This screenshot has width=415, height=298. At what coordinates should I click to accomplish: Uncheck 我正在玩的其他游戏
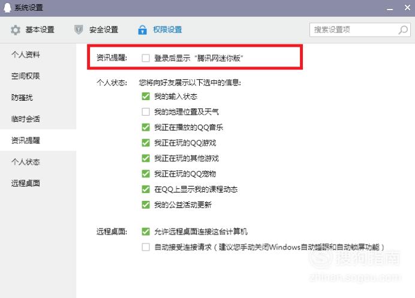(146, 158)
